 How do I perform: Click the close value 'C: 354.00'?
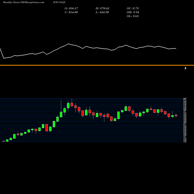tap(71, 12)
